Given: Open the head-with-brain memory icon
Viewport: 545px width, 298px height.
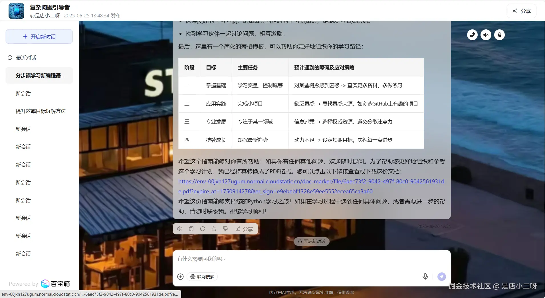Looking at the screenshot, I should (499, 35).
